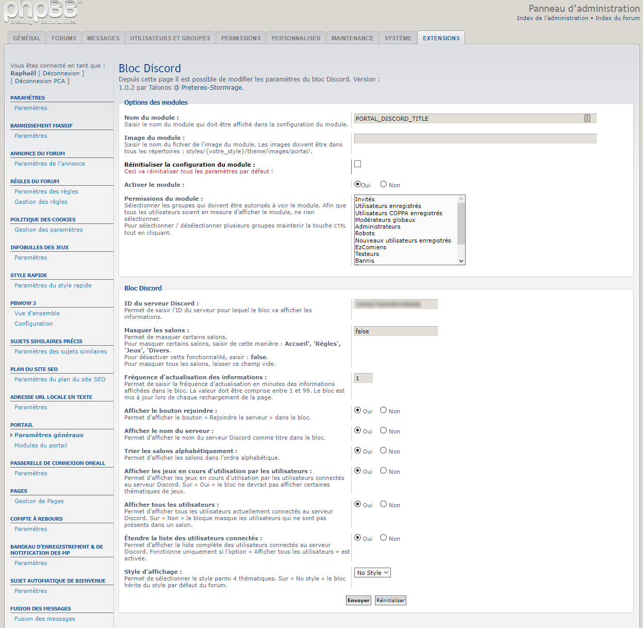
Task: Select Administrateurs in the permissions list
Action: coord(377,227)
